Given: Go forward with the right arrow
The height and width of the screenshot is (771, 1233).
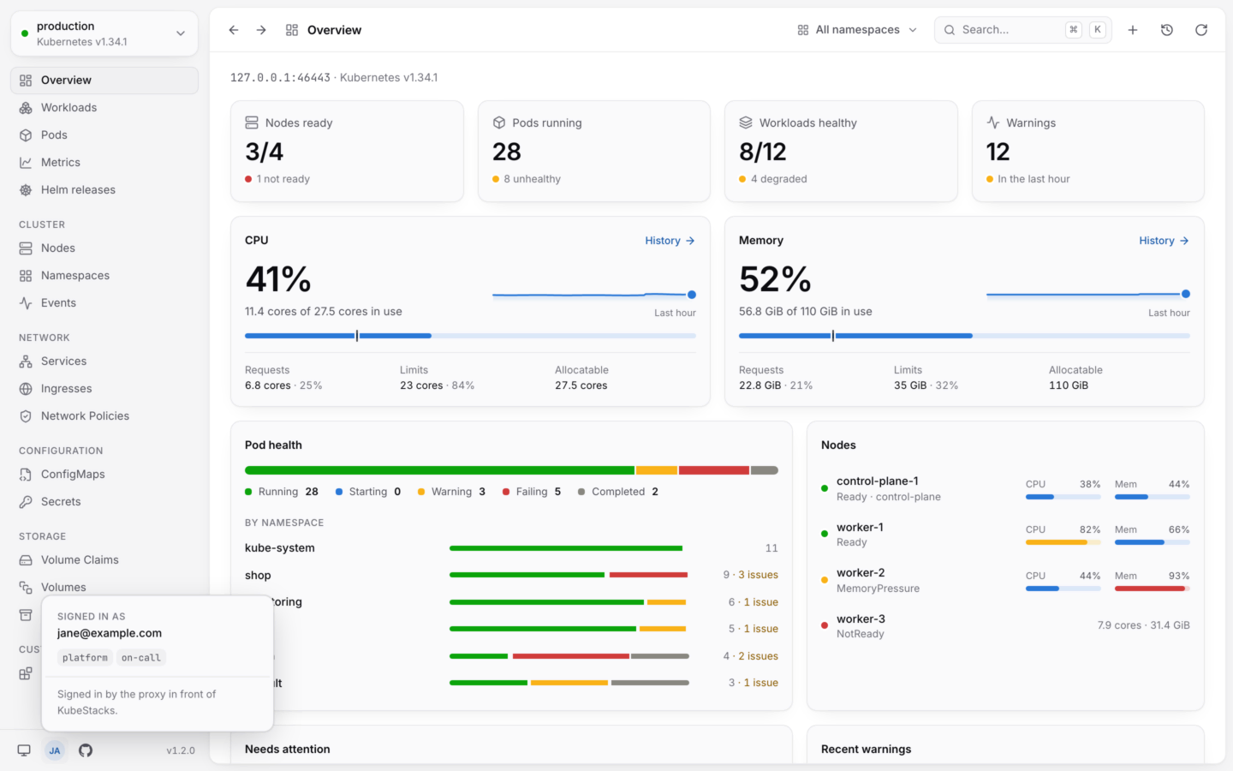Looking at the screenshot, I should click(261, 30).
